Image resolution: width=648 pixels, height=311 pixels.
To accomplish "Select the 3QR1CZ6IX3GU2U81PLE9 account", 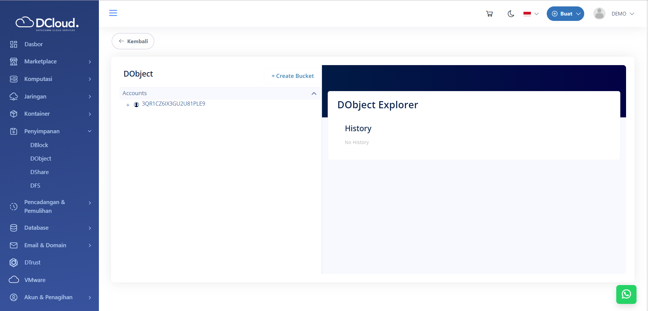I will 173,104.
